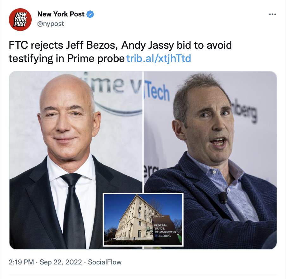Image resolution: width=288 pixels, height=279 pixels.
Task: Click the inset FTC building photo
Action: point(143,219)
